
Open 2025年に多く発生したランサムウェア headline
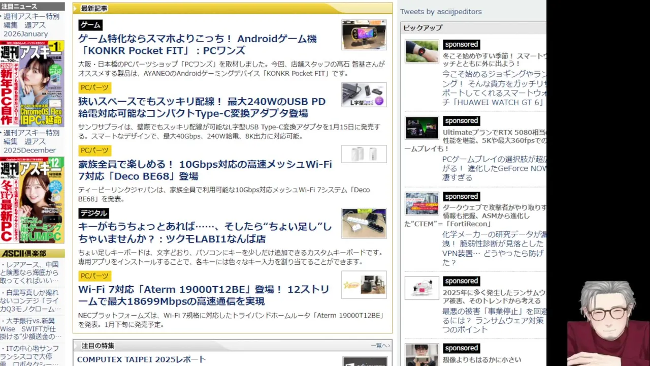pyautogui.click(x=494, y=296)
